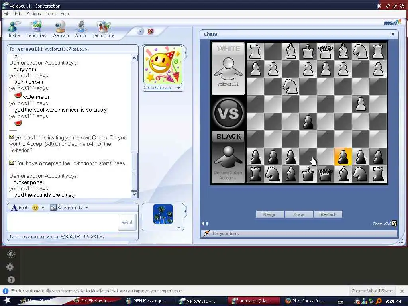Viewport: 408px width, 306px height.
Task: Click the 'Chess v2.0' link
Action: [382, 224]
